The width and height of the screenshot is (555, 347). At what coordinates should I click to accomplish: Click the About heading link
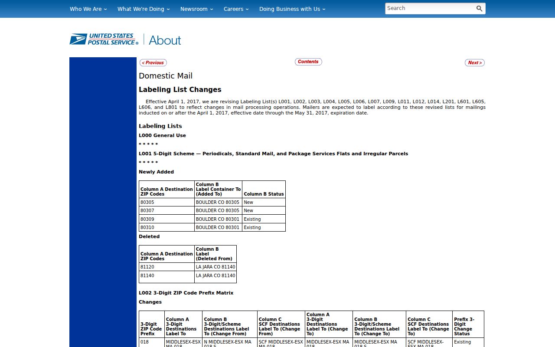tap(165, 40)
